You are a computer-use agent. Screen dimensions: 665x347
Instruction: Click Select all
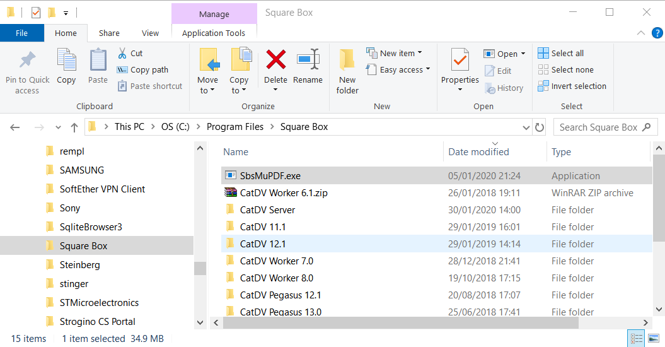point(560,53)
